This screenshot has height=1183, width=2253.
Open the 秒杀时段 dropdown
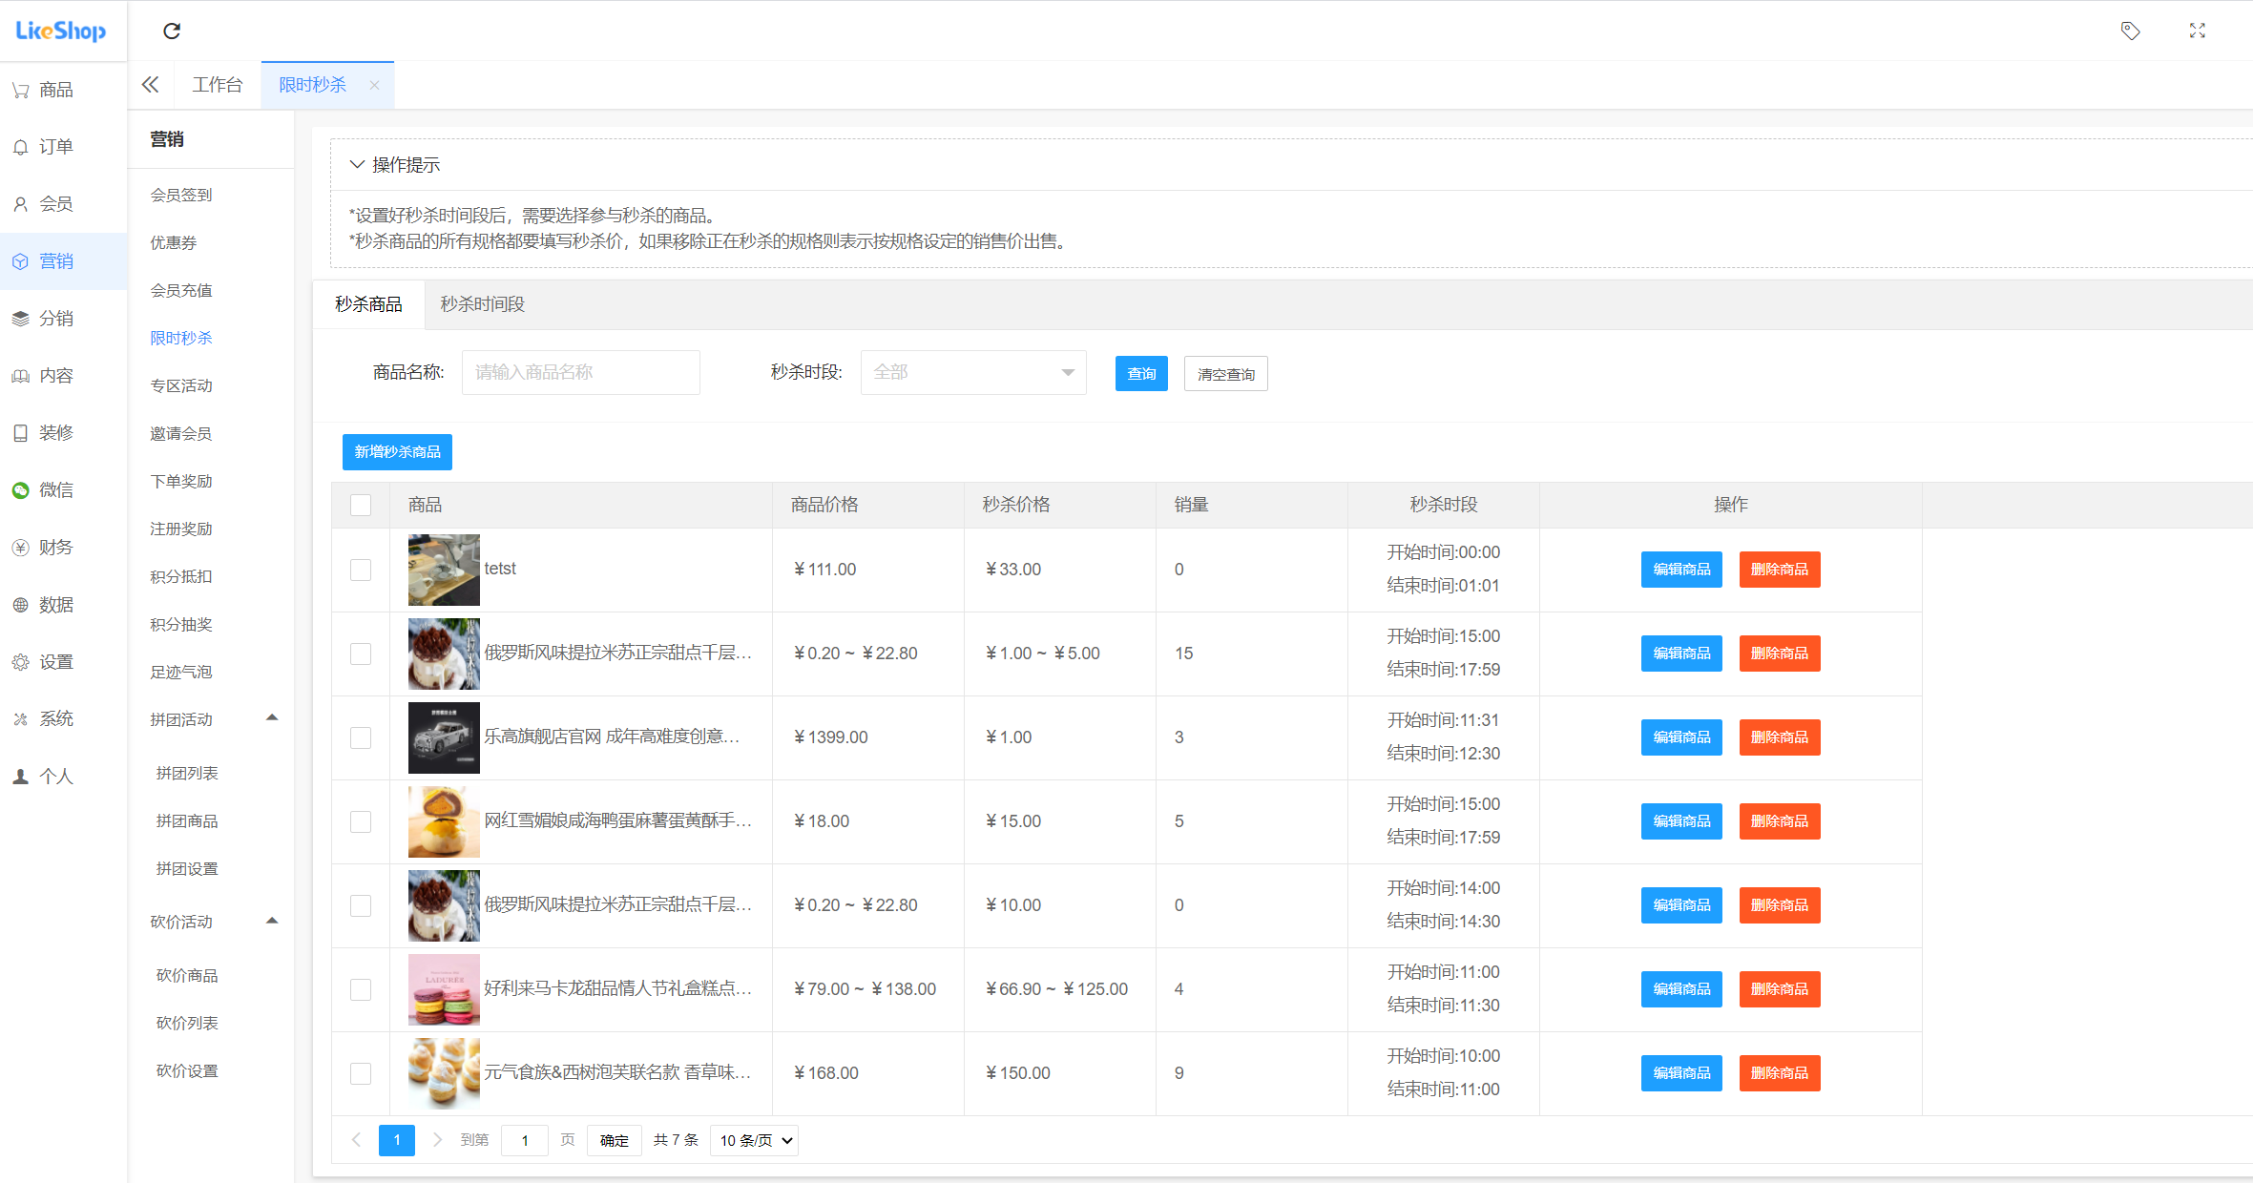coord(972,372)
